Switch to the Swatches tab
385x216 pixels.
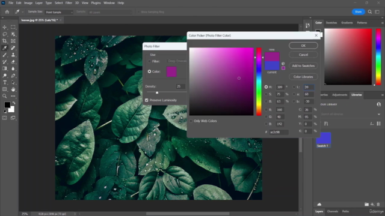coord(331,23)
